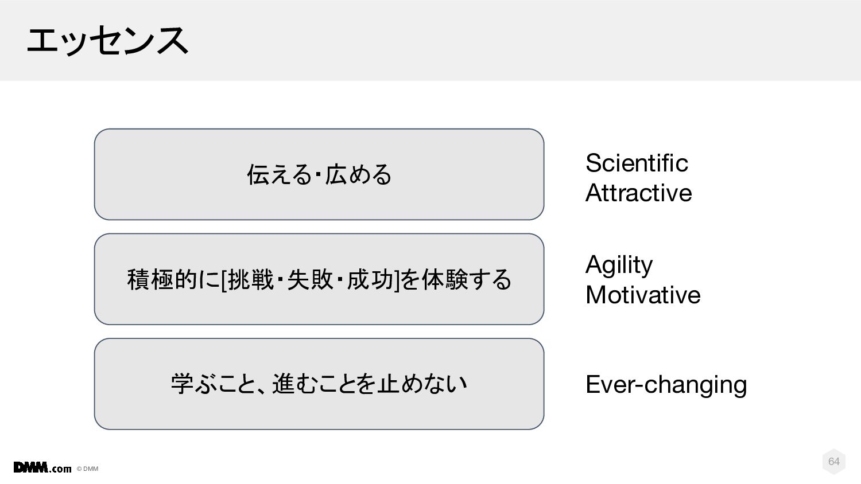Click the word Motivative
861x484 pixels.
(643, 295)
